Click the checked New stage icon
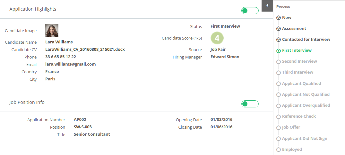Viewport: 345px width, 155px height. 279,18
